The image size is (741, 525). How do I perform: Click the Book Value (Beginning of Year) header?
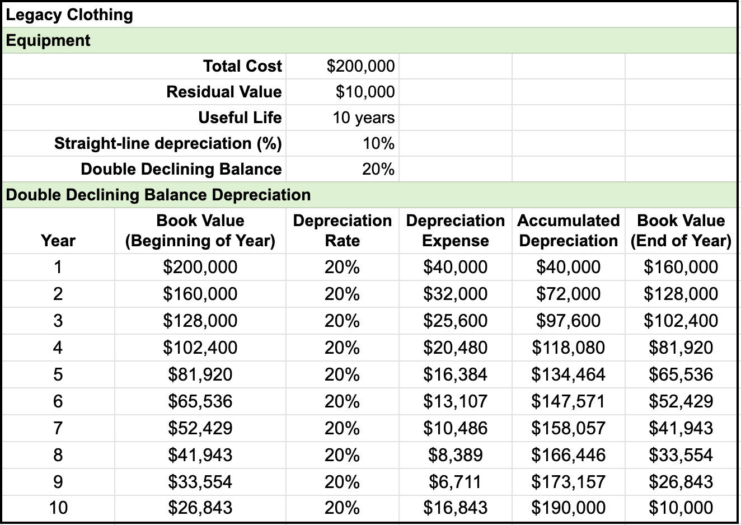(x=200, y=231)
